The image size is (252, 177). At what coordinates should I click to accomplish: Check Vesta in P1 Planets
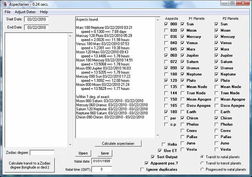pyautogui.click(x=182, y=149)
